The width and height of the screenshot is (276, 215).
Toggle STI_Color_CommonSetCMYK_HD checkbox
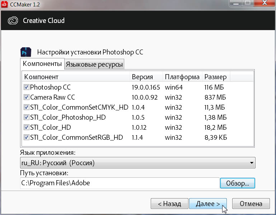click(27, 107)
